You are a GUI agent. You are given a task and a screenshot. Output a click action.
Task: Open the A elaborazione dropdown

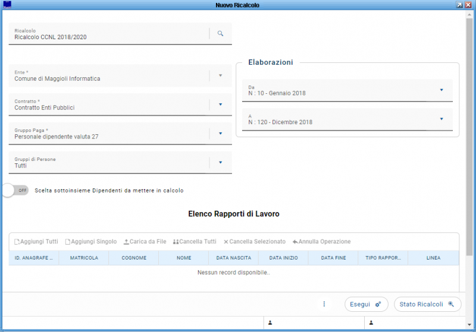(x=441, y=119)
